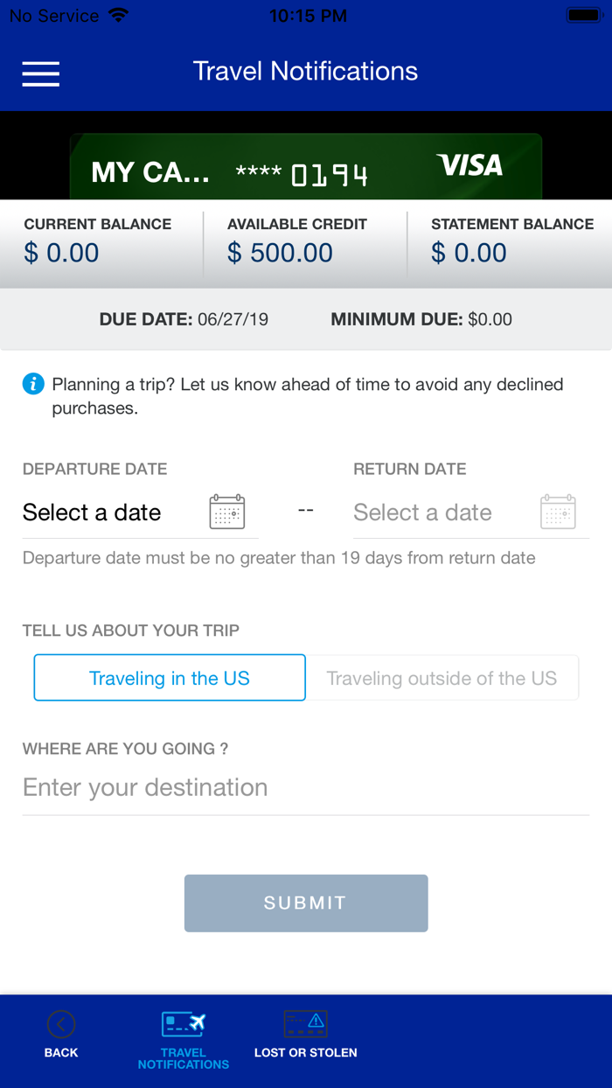Select Traveling in the US option
The width and height of the screenshot is (612, 1088).
170,678
